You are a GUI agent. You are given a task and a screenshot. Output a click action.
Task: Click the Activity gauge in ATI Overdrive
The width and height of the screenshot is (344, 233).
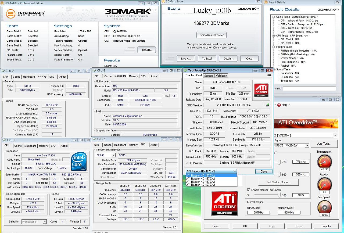coord(324,184)
